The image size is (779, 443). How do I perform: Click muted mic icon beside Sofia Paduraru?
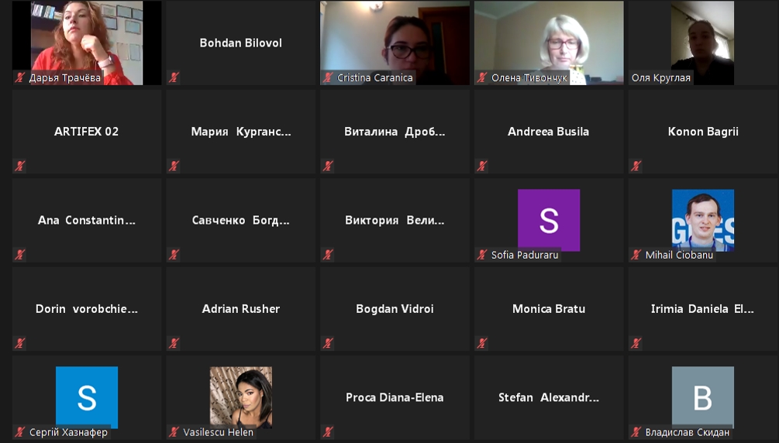[x=481, y=255]
